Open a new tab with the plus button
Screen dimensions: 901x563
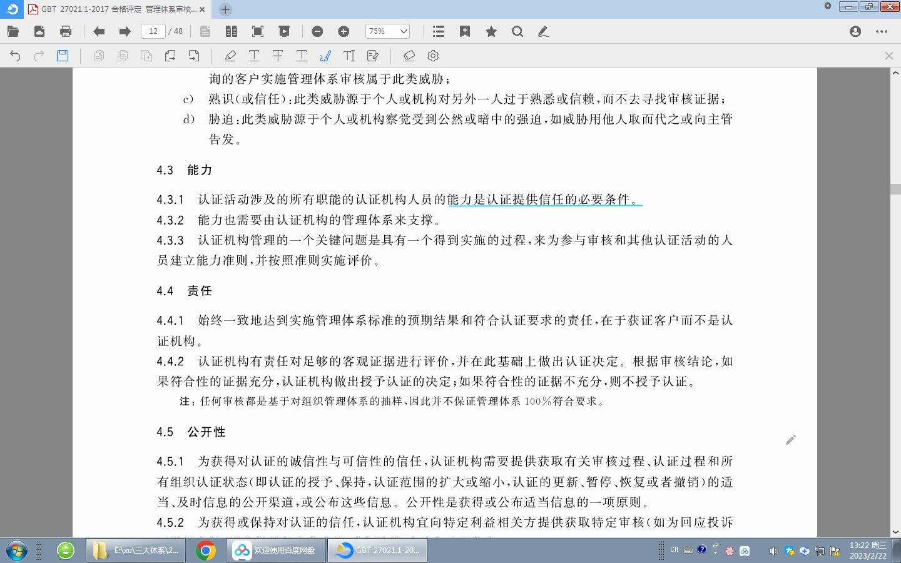pyautogui.click(x=225, y=9)
